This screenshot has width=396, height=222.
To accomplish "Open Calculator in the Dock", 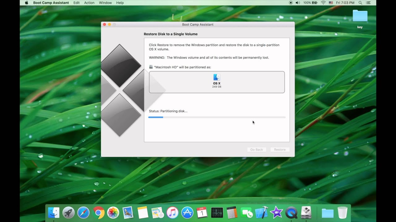I will [232, 213].
